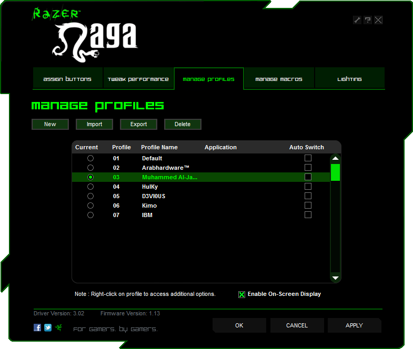413x349 pixels.
Task: Click the Razer triple-snake logo icon
Action: click(58, 327)
